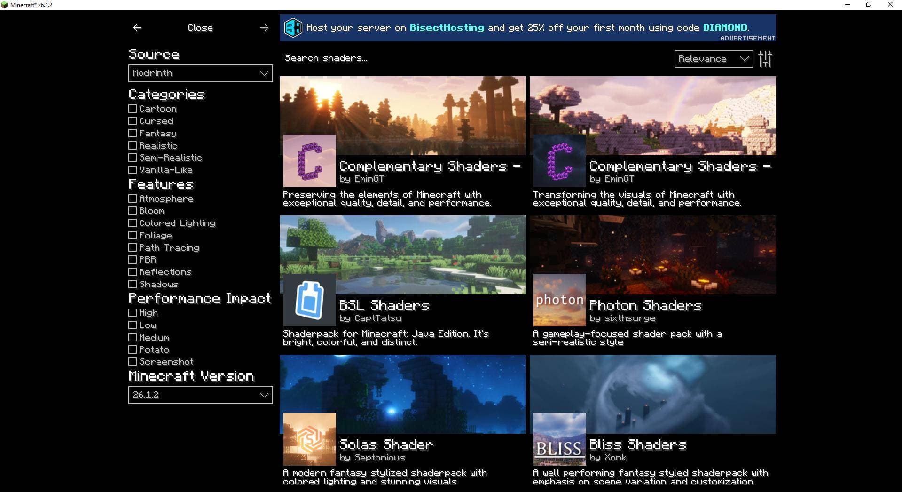Screen dimensions: 902x492
Task: Select the Low performance impact checkbox
Action: coord(133,325)
